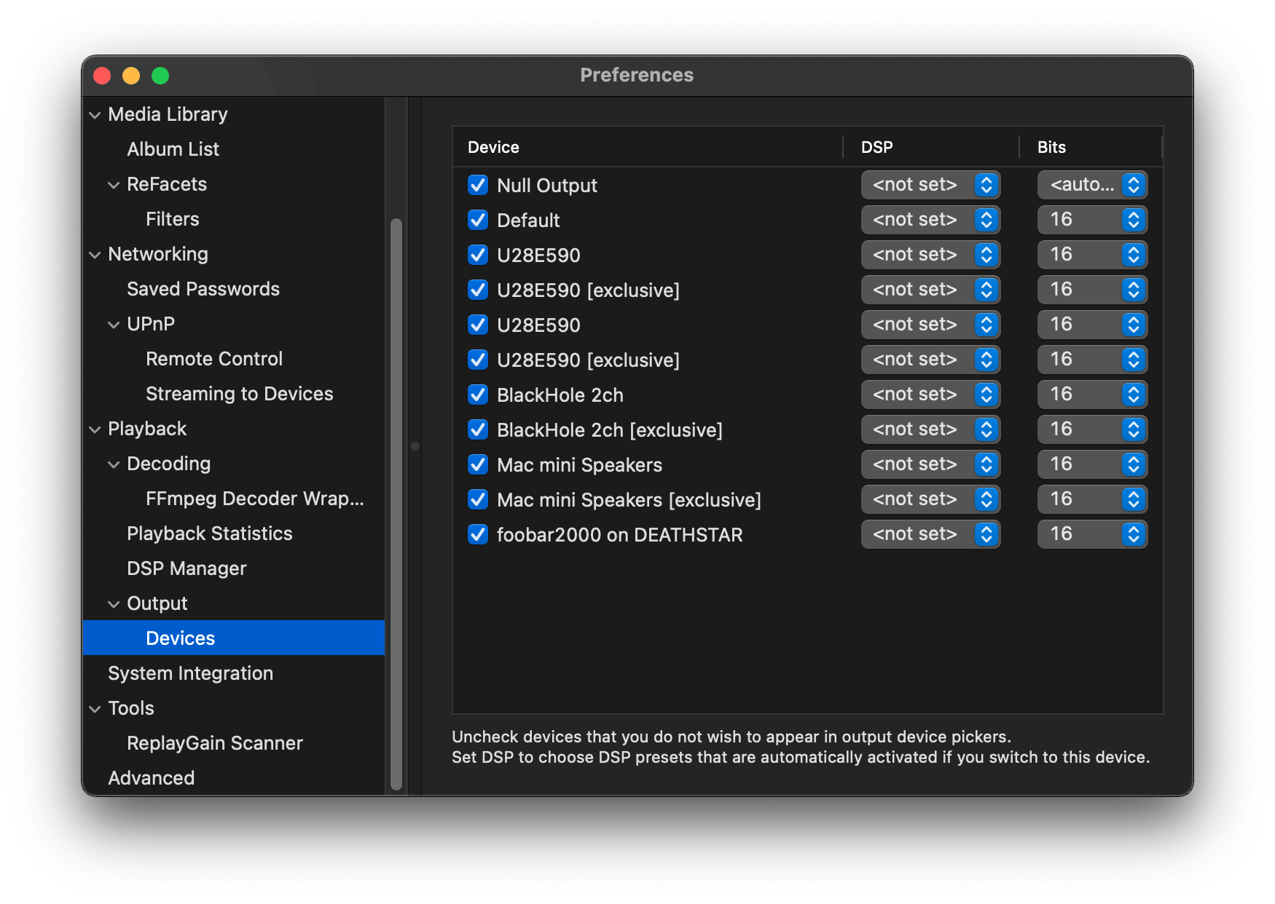Screen dimensions: 1275x904
Task: Click the DSP column header
Action: point(930,147)
